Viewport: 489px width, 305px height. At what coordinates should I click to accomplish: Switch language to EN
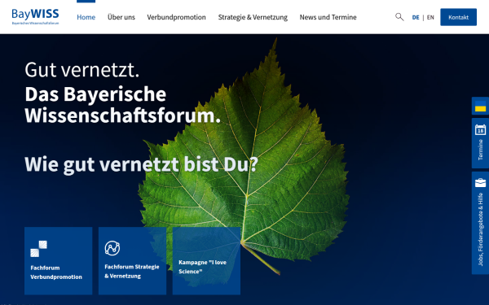pyautogui.click(x=430, y=17)
